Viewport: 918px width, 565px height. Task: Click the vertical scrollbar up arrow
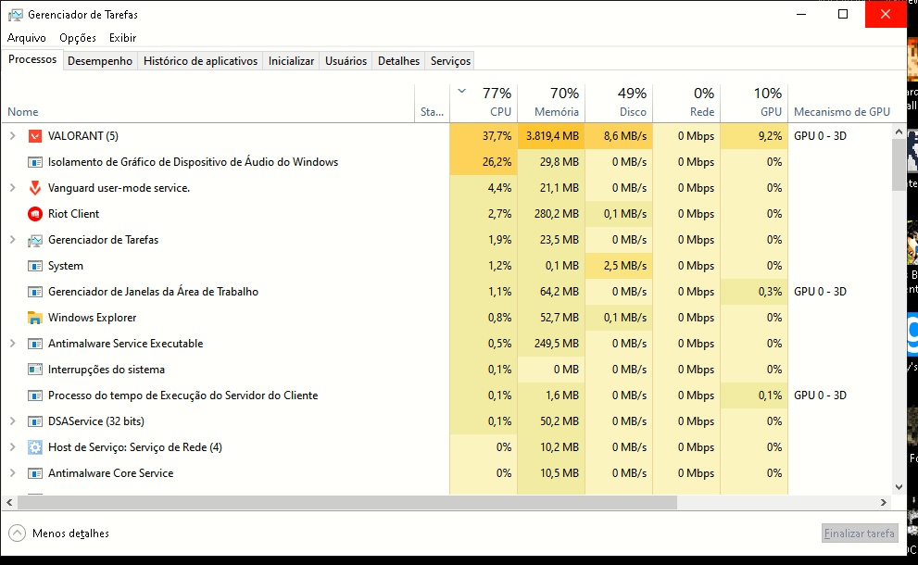tap(899, 132)
